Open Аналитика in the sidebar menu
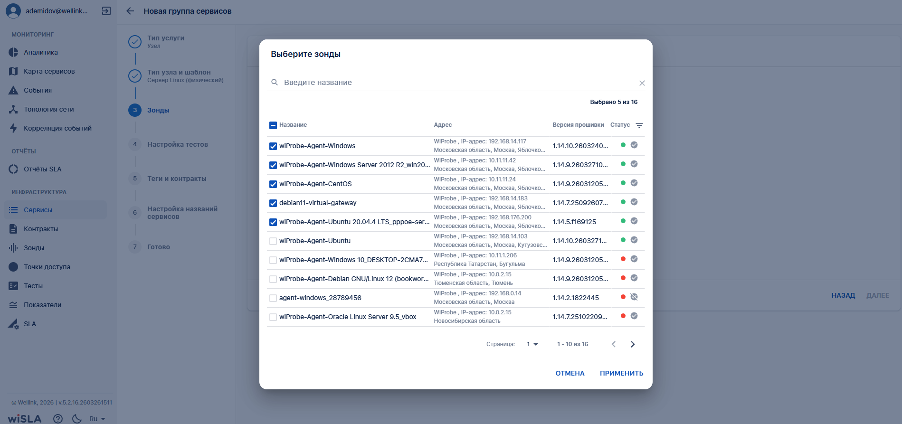The width and height of the screenshot is (902, 424). tap(41, 52)
